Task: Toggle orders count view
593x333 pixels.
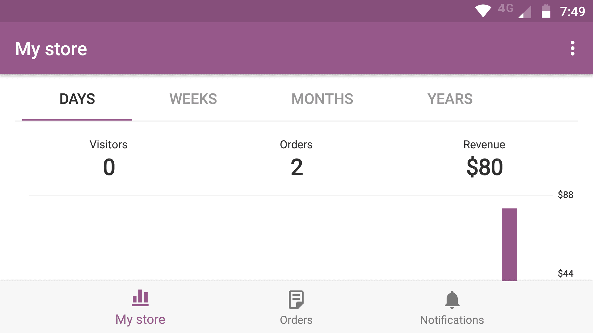Action: tap(296, 158)
